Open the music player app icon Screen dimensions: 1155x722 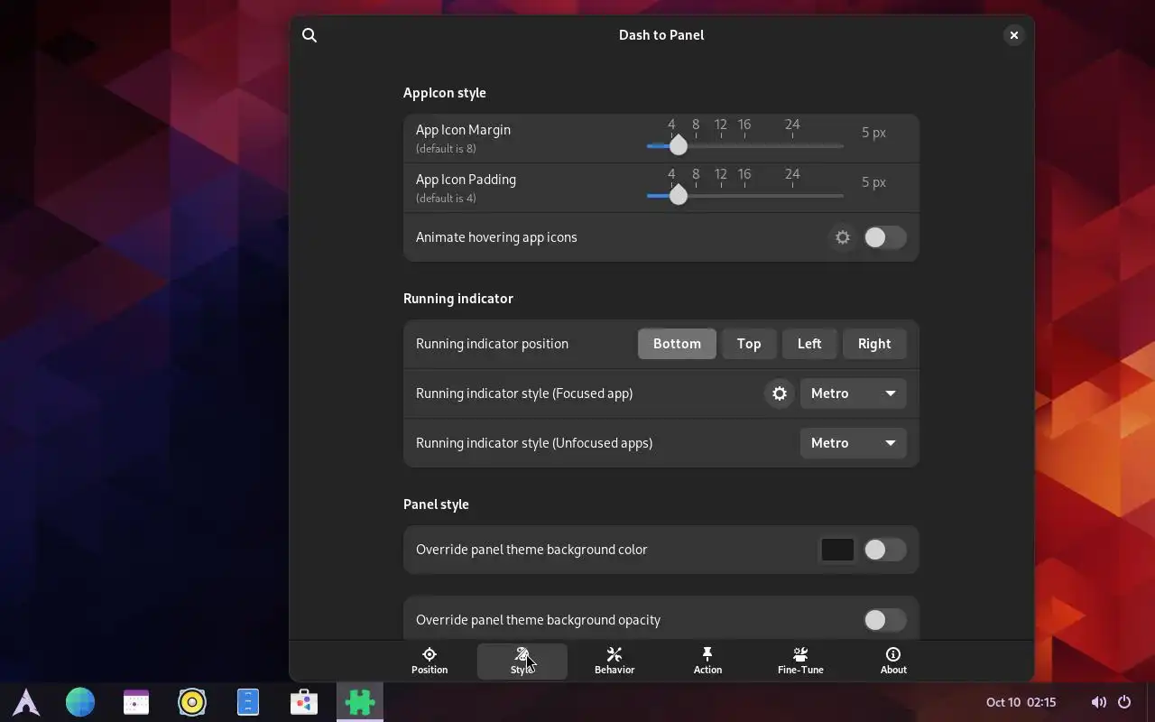coord(192,702)
